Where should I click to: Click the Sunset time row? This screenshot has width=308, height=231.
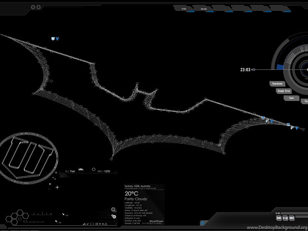(132, 223)
